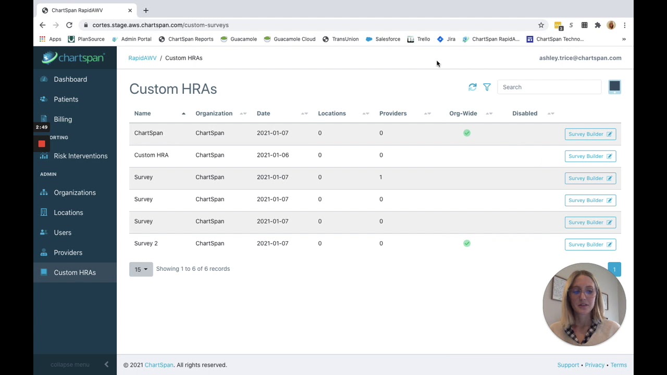The image size is (667, 375).
Task: Open the 15 records-per-page dropdown
Action: coord(141,269)
